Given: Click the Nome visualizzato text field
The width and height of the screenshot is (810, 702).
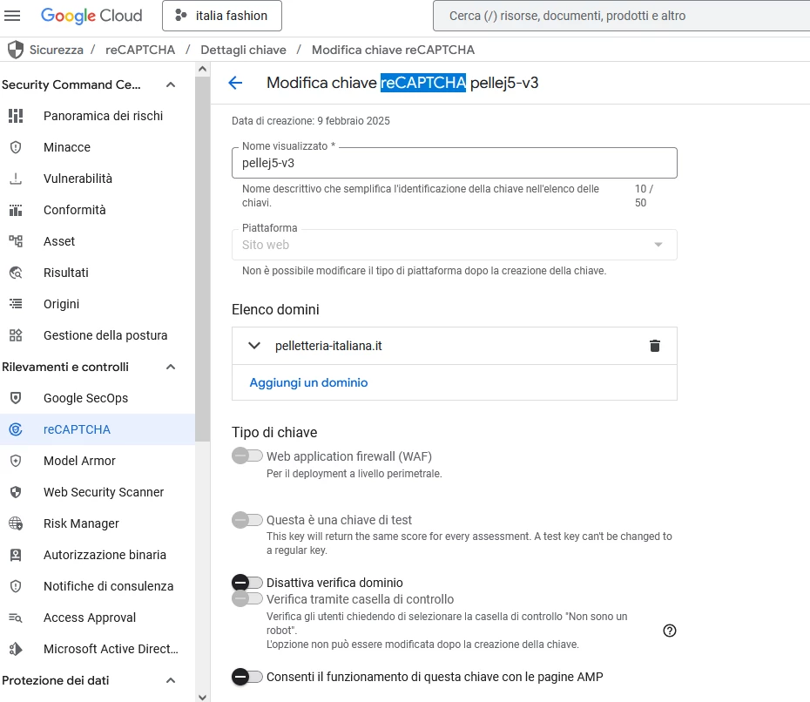Looking at the screenshot, I should [x=454, y=163].
